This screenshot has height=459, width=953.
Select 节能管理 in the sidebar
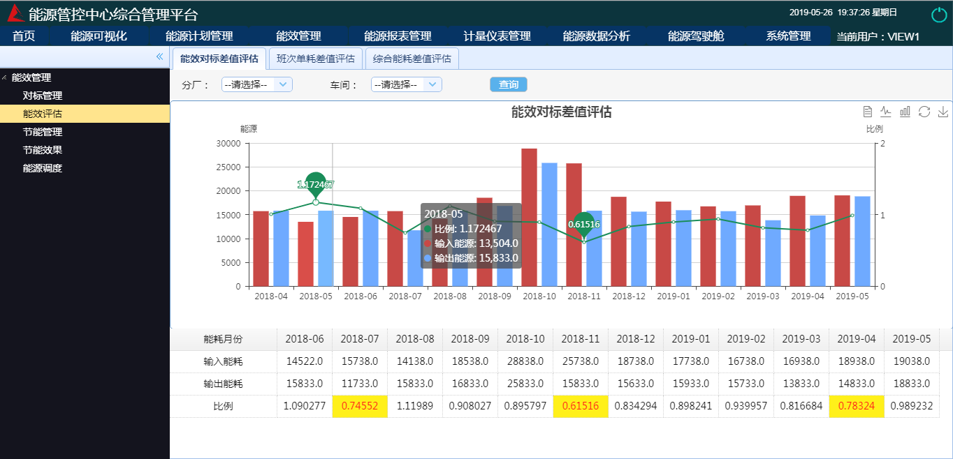click(x=43, y=132)
